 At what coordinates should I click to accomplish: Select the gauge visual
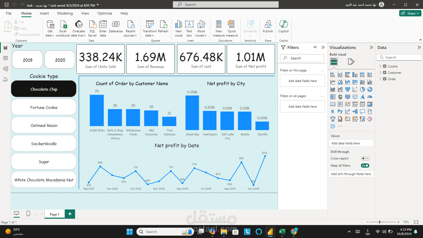pos(370,97)
